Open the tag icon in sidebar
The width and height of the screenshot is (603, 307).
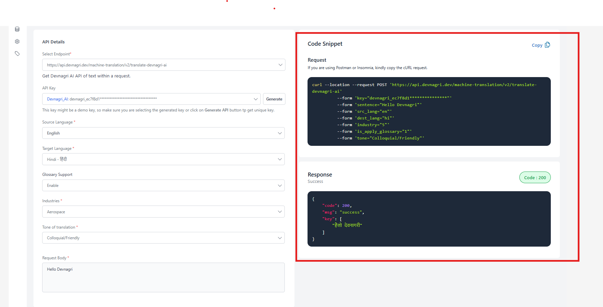[17, 53]
